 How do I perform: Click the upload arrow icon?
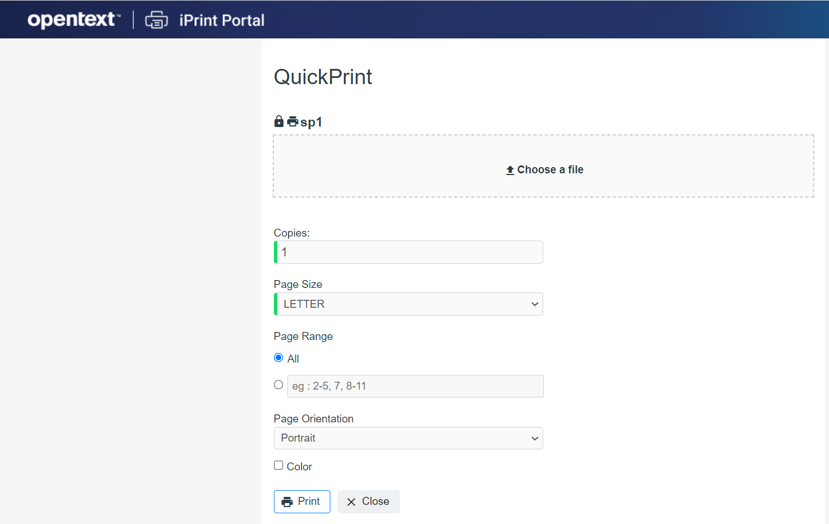pos(510,170)
